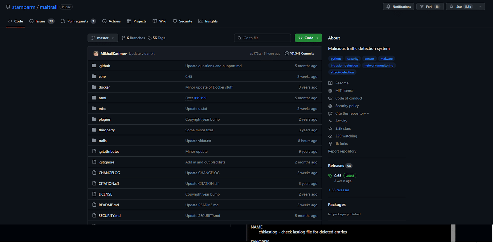
Task: Click the folder icon next to html
Action: tap(94, 98)
